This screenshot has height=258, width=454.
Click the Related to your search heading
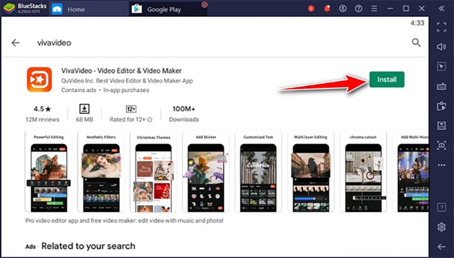pyautogui.click(x=88, y=246)
